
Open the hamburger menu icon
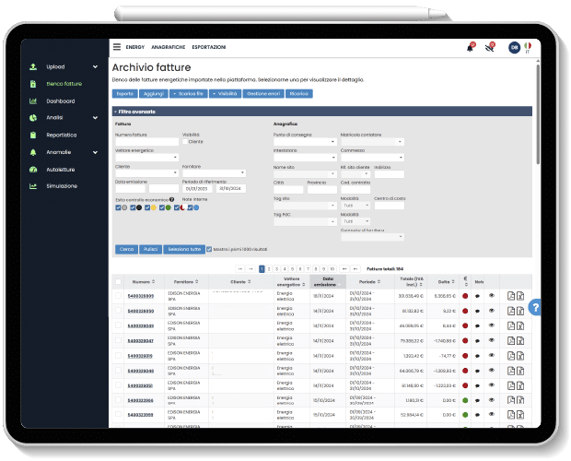pyautogui.click(x=117, y=46)
